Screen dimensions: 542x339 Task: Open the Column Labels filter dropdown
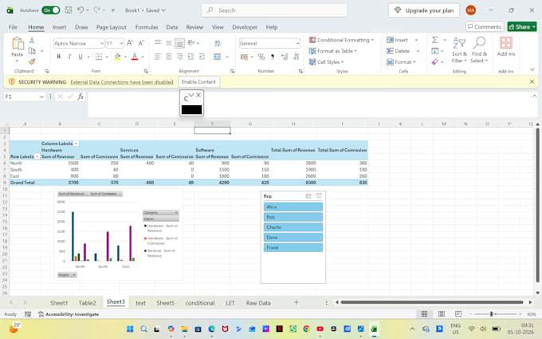[76, 144]
